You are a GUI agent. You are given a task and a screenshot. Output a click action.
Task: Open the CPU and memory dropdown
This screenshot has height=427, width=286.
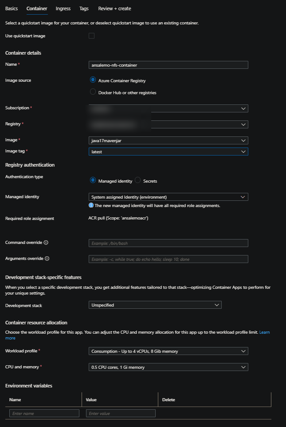[x=168, y=367]
